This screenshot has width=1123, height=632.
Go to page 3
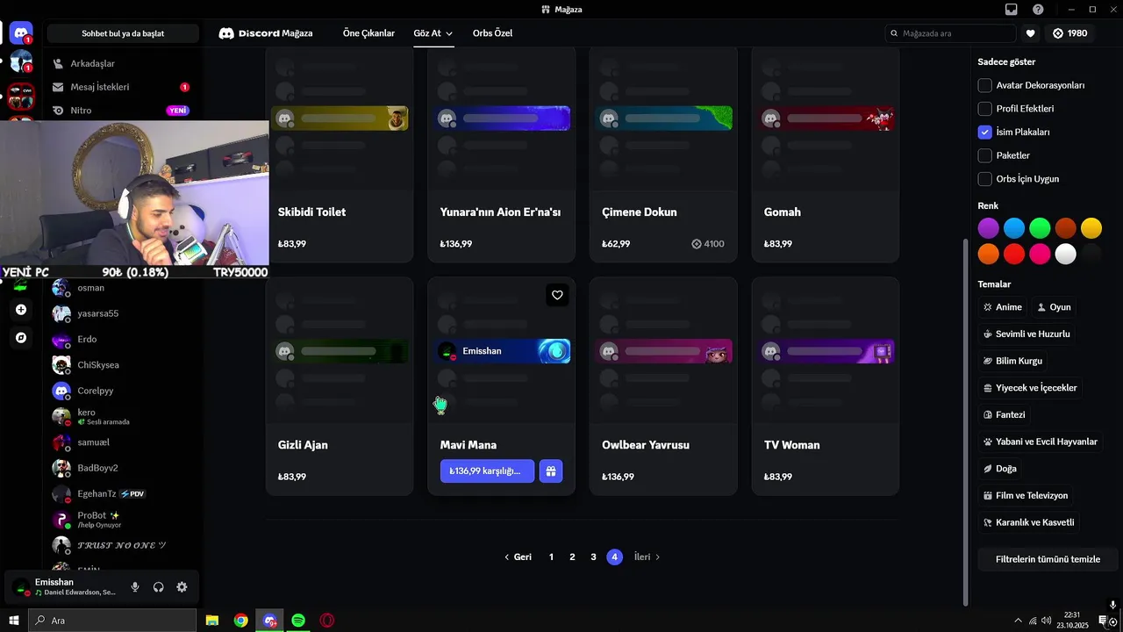pos(593,557)
